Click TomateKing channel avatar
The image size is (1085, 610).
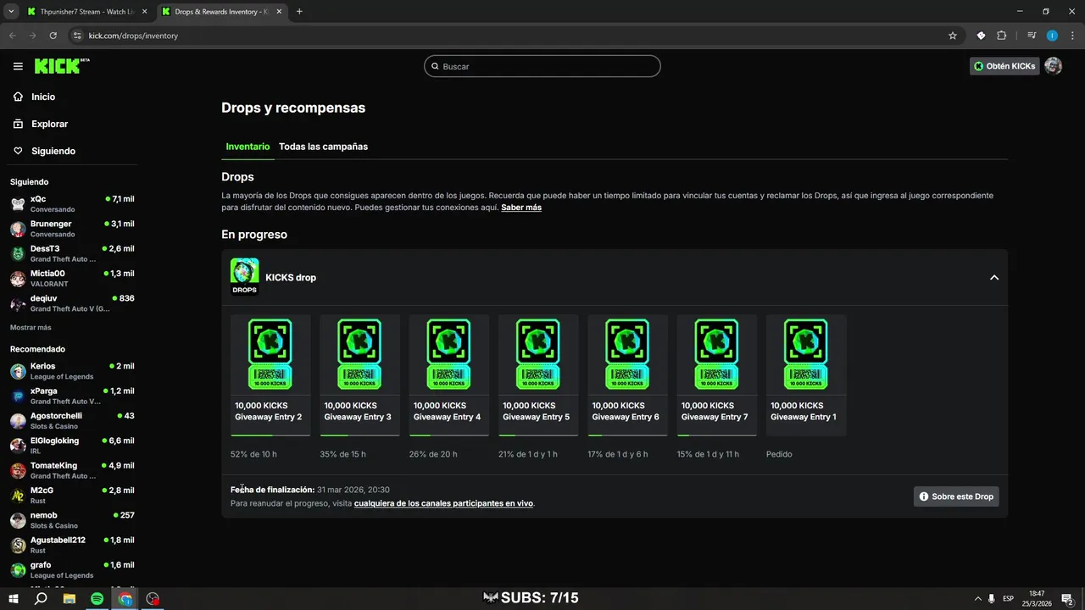tap(18, 470)
